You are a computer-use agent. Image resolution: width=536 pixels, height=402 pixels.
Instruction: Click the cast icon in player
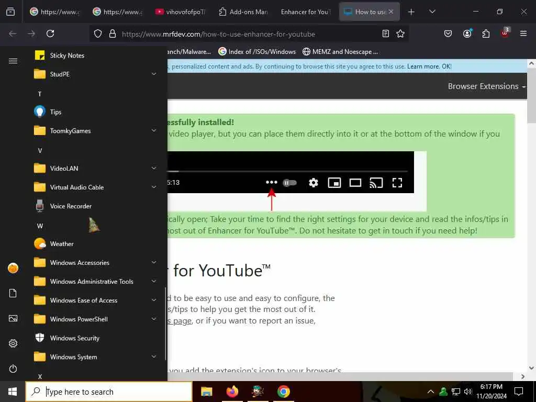tap(376, 183)
